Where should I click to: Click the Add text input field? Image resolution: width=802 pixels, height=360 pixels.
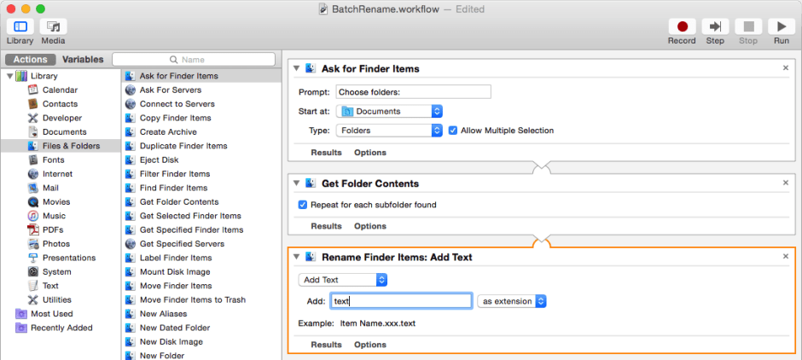click(401, 301)
